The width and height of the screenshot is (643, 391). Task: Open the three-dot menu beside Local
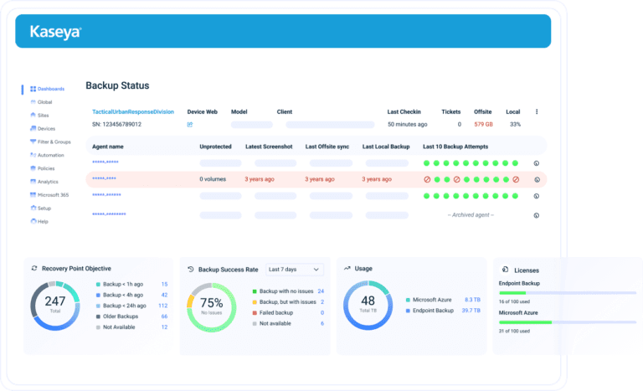[537, 111]
